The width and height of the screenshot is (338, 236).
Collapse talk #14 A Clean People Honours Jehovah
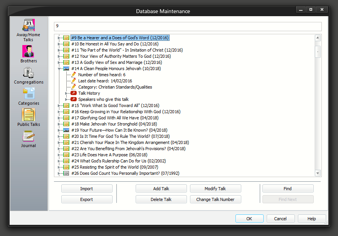tap(59, 69)
